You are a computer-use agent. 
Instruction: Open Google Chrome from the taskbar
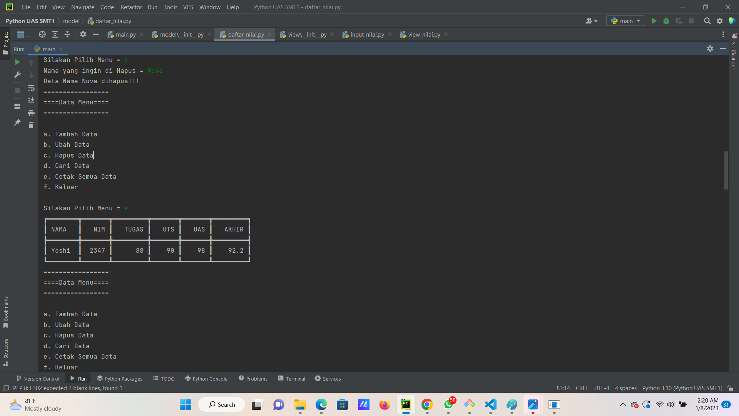pyautogui.click(x=427, y=405)
